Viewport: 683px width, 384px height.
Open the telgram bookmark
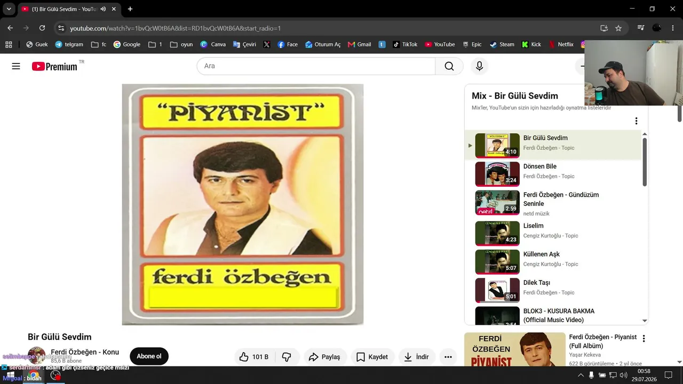click(69, 44)
